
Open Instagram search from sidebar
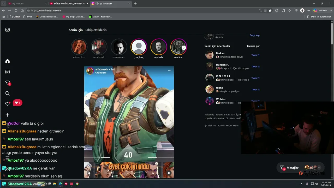[8, 93]
